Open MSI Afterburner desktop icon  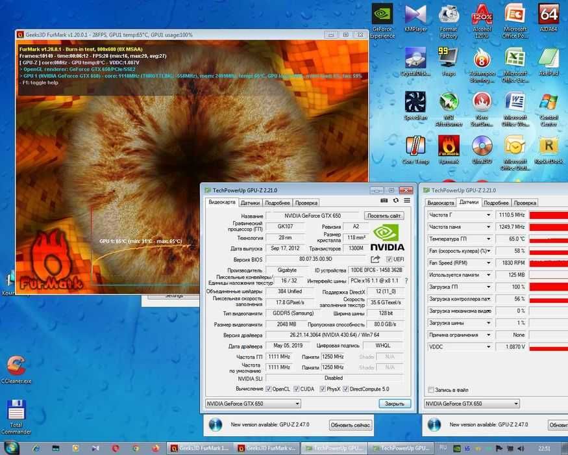click(x=449, y=109)
